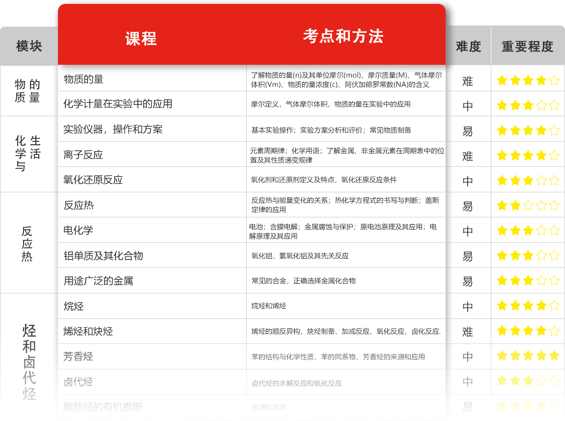Click the 模块 column header
This screenshot has height=421, width=565.
(x=29, y=46)
